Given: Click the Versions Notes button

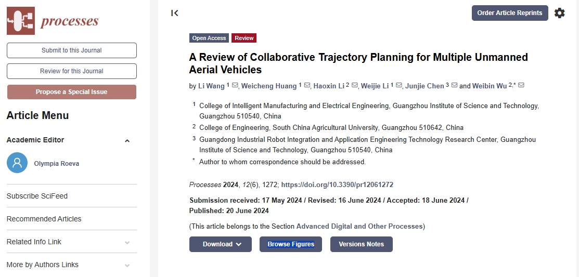Looking at the screenshot, I should tap(361, 244).
